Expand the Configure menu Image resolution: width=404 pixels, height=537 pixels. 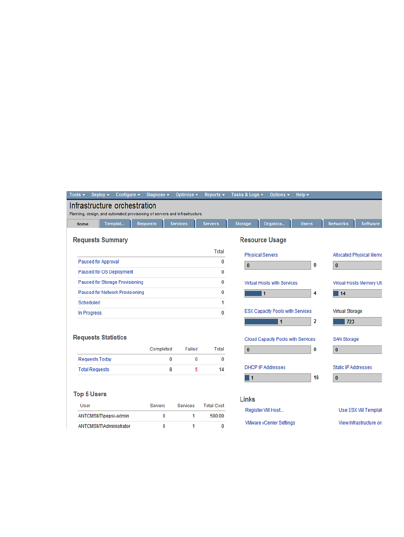(128, 195)
